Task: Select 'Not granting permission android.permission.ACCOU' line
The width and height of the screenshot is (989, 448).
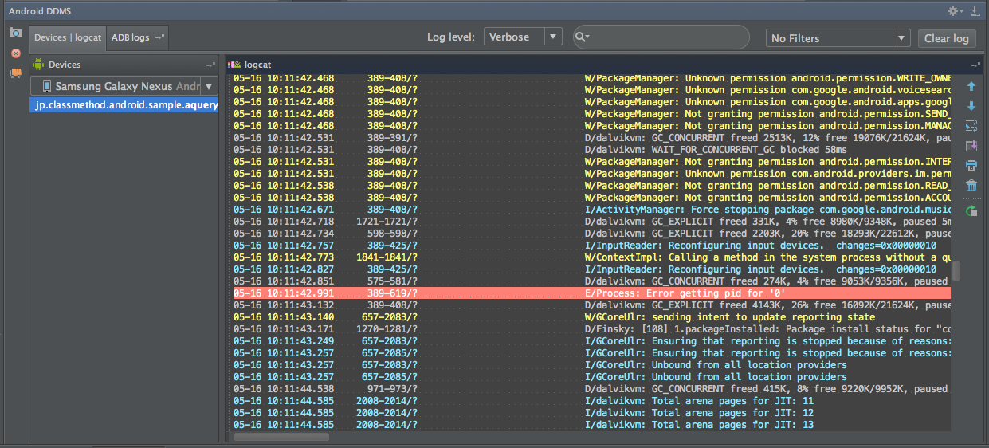Action: pos(592,198)
